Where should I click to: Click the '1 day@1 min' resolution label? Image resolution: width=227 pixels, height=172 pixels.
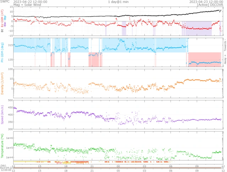(x=118, y=2)
